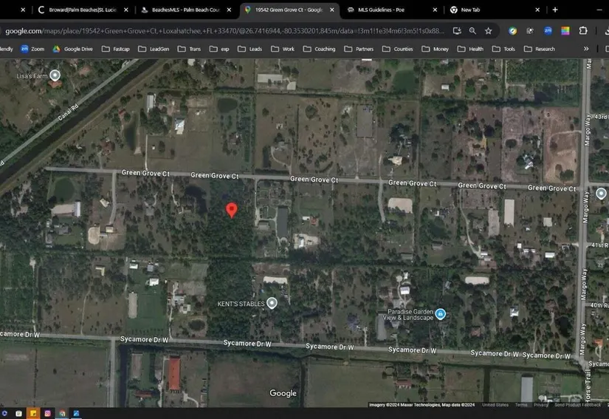
Task: Click the Terms link on map footer
Action: (x=521, y=405)
